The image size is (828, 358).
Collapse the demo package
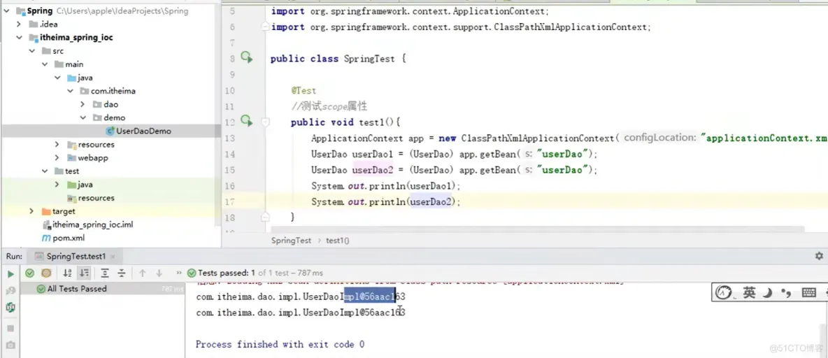pyautogui.click(x=83, y=117)
